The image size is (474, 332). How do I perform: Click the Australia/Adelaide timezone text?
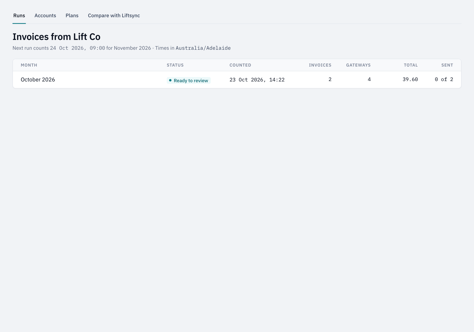pyautogui.click(x=203, y=48)
